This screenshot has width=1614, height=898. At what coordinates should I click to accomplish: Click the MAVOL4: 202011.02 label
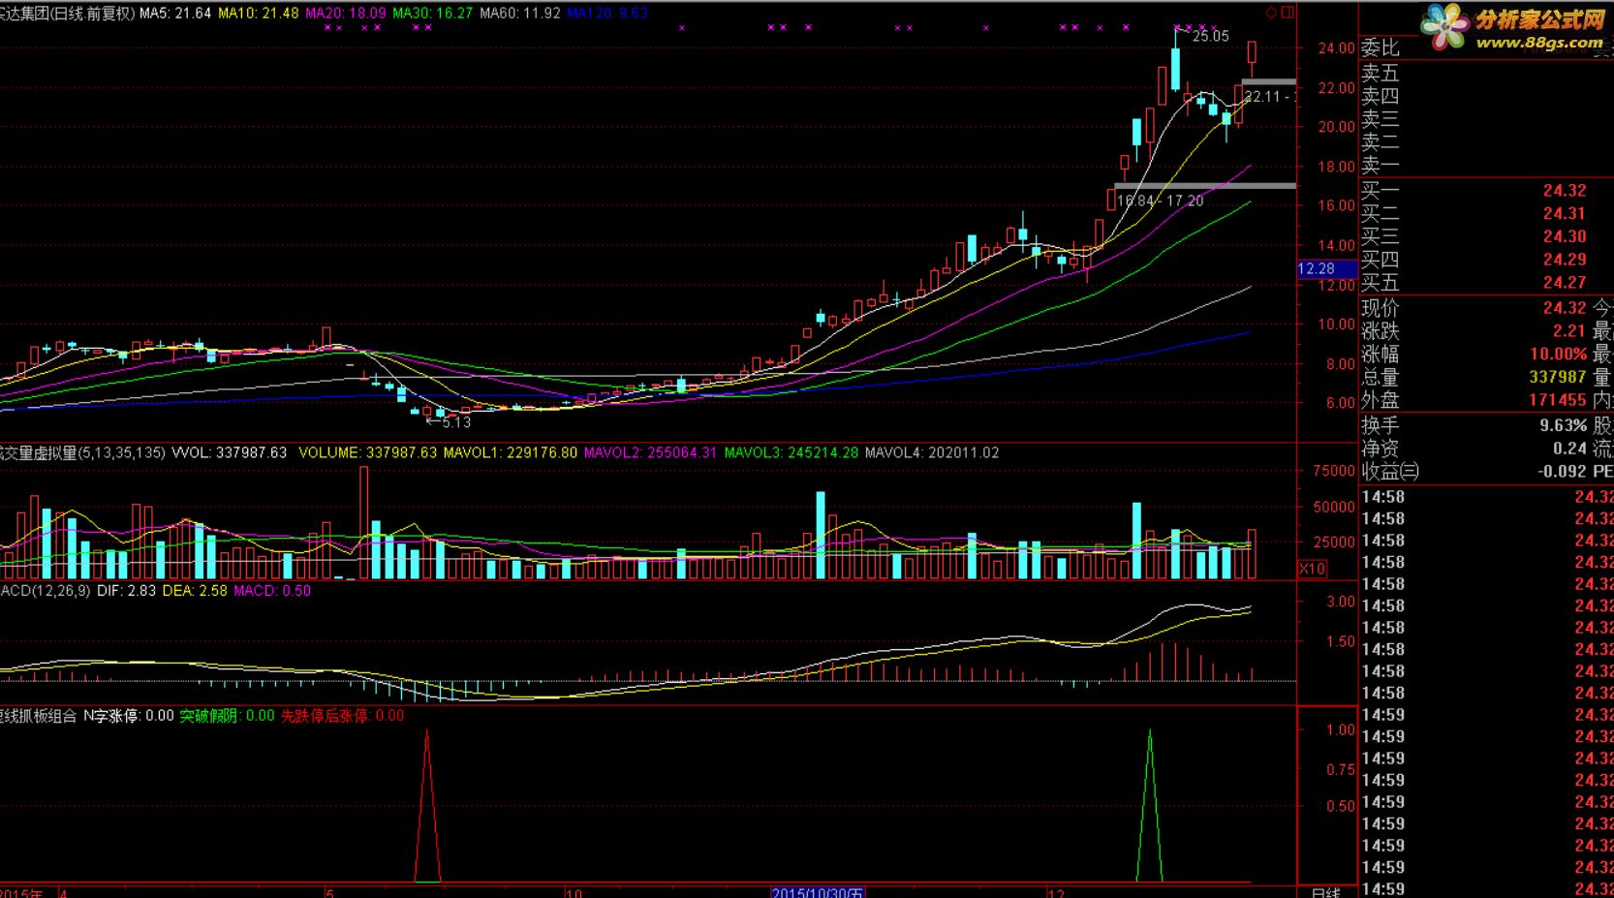(x=932, y=452)
